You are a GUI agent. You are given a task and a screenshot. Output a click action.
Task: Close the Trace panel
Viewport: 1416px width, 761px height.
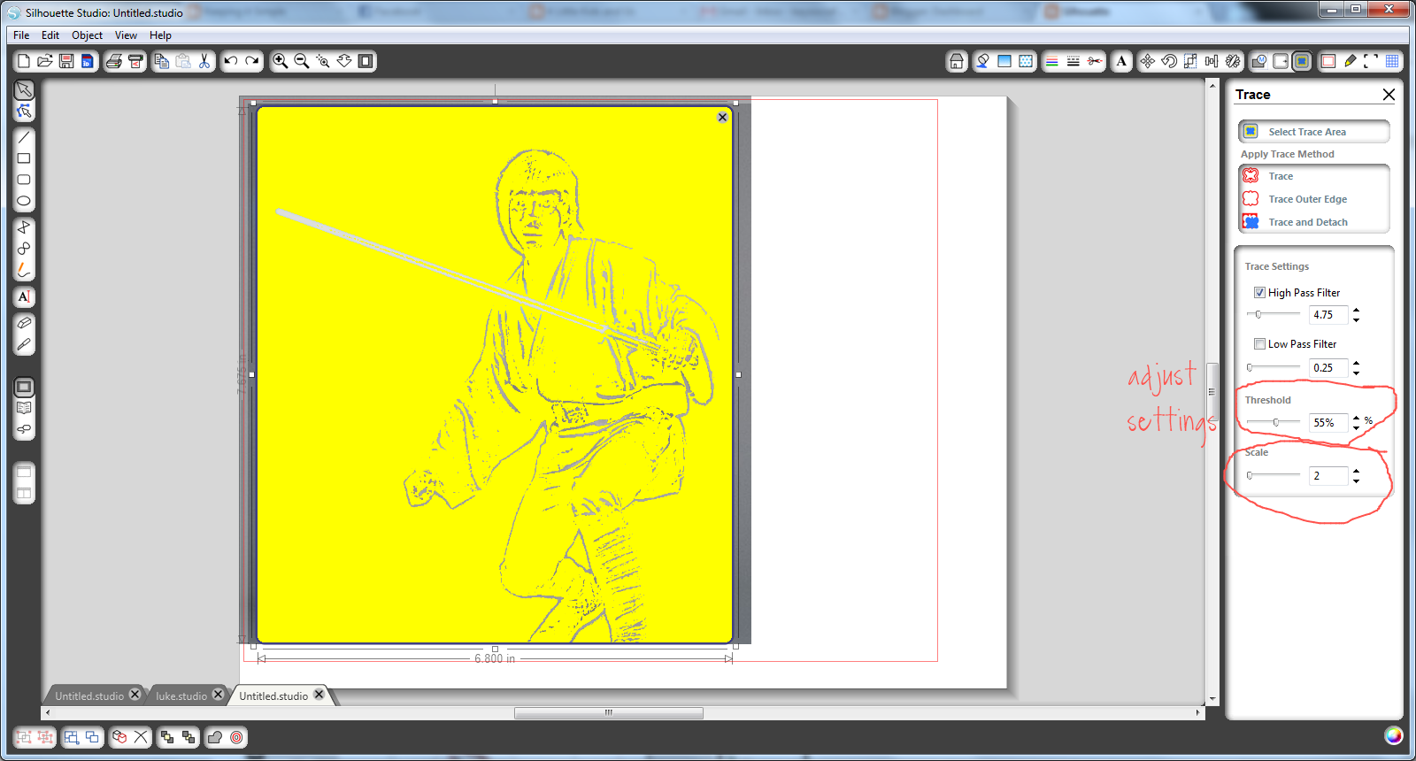[1389, 95]
